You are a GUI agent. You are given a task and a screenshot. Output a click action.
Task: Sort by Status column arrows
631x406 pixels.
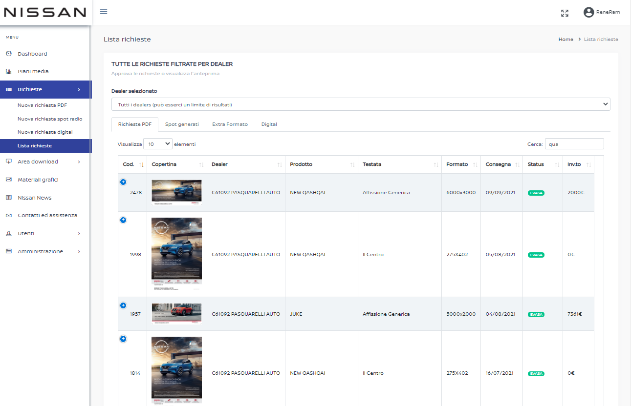557,165
